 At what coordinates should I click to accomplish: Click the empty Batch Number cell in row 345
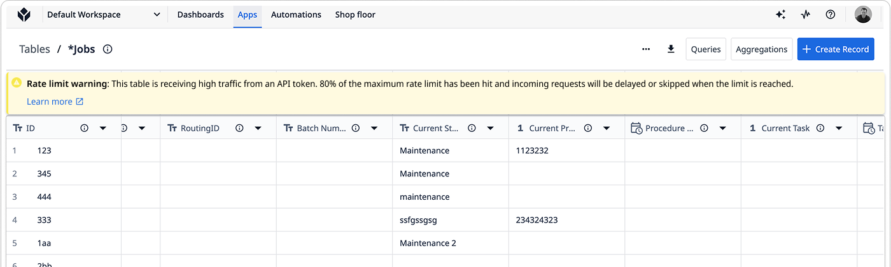[x=334, y=174]
